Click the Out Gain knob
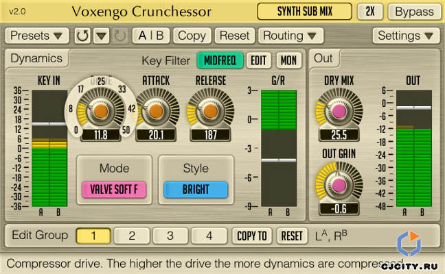Viewport: 445px width, 274px height. click(x=337, y=184)
